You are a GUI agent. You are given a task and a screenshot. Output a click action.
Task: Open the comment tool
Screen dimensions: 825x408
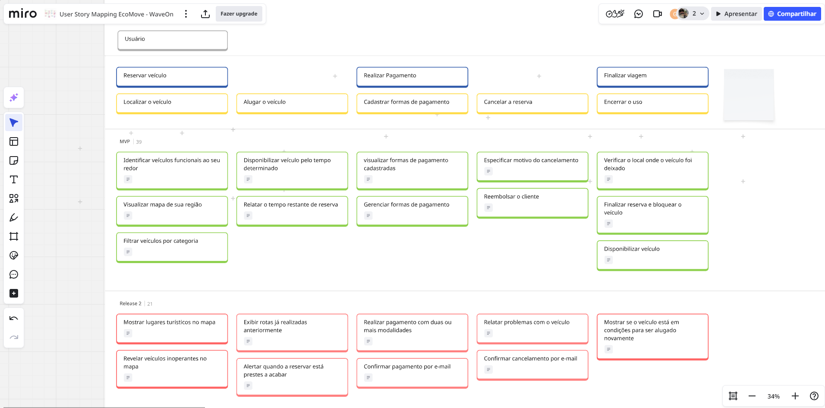point(14,274)
